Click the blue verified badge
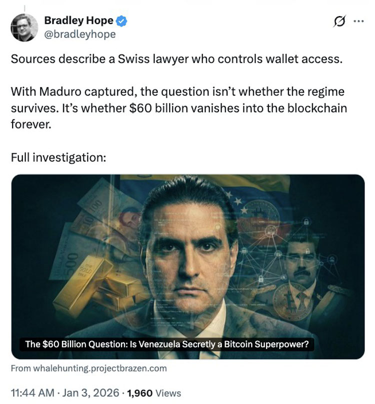The height and width of the screenshot is (404, 375). coord(122,21)
